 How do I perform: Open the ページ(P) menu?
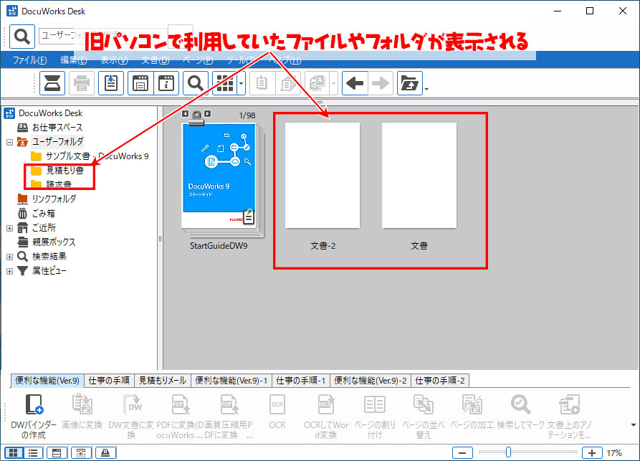[x=198, y=60]
